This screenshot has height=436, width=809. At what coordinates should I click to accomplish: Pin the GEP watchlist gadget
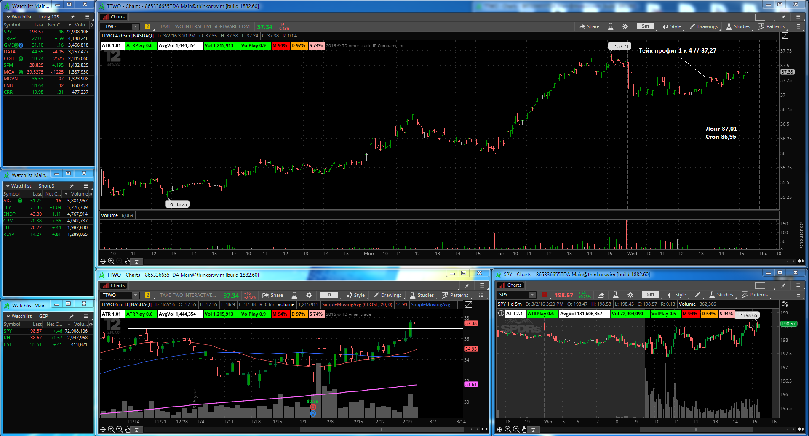coord(72,316)
